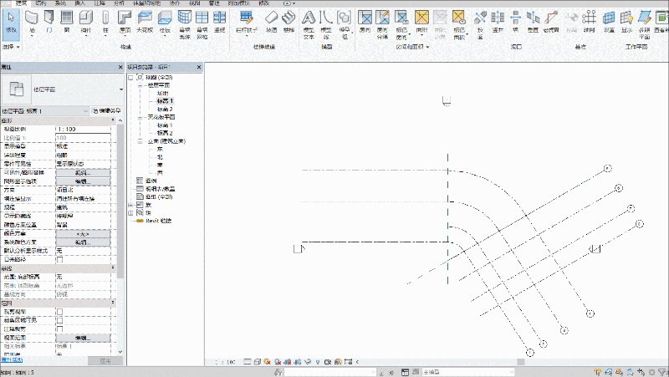Choose the Column (柱) tool
This screenshot has height=377, width=669.
pyautogui.click(x=105, y=23)
